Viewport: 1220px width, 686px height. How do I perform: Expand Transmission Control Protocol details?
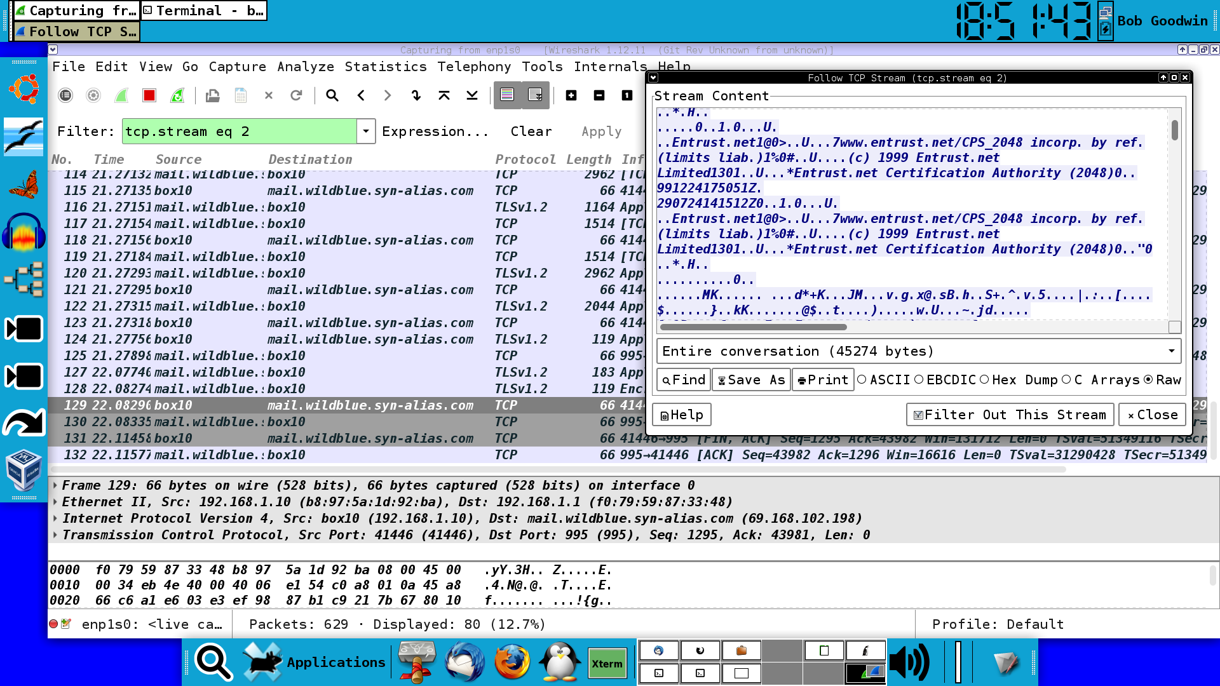(x=55, y=535)
